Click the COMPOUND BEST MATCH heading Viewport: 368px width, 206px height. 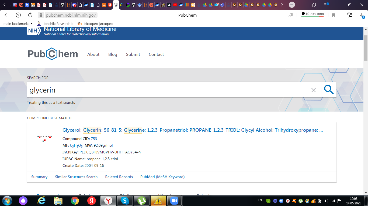click(49, 118)
